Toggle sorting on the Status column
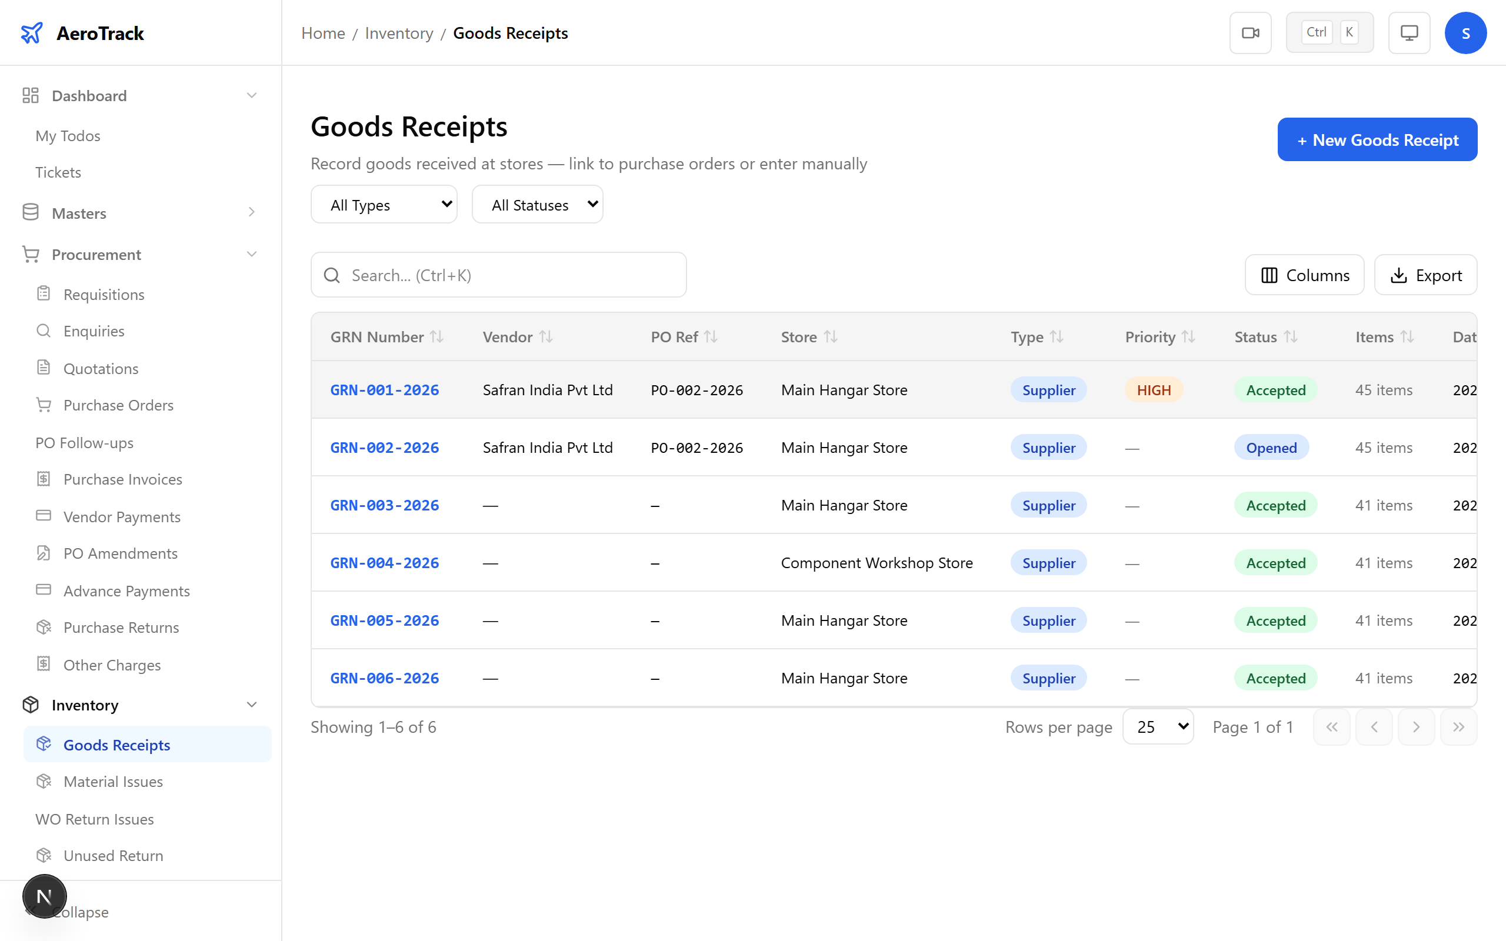The image size is (1506, 941). [x=1291, y=336]
